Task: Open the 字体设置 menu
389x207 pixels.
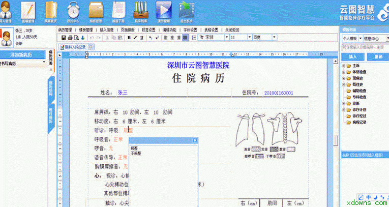Action: coord(190,30)
